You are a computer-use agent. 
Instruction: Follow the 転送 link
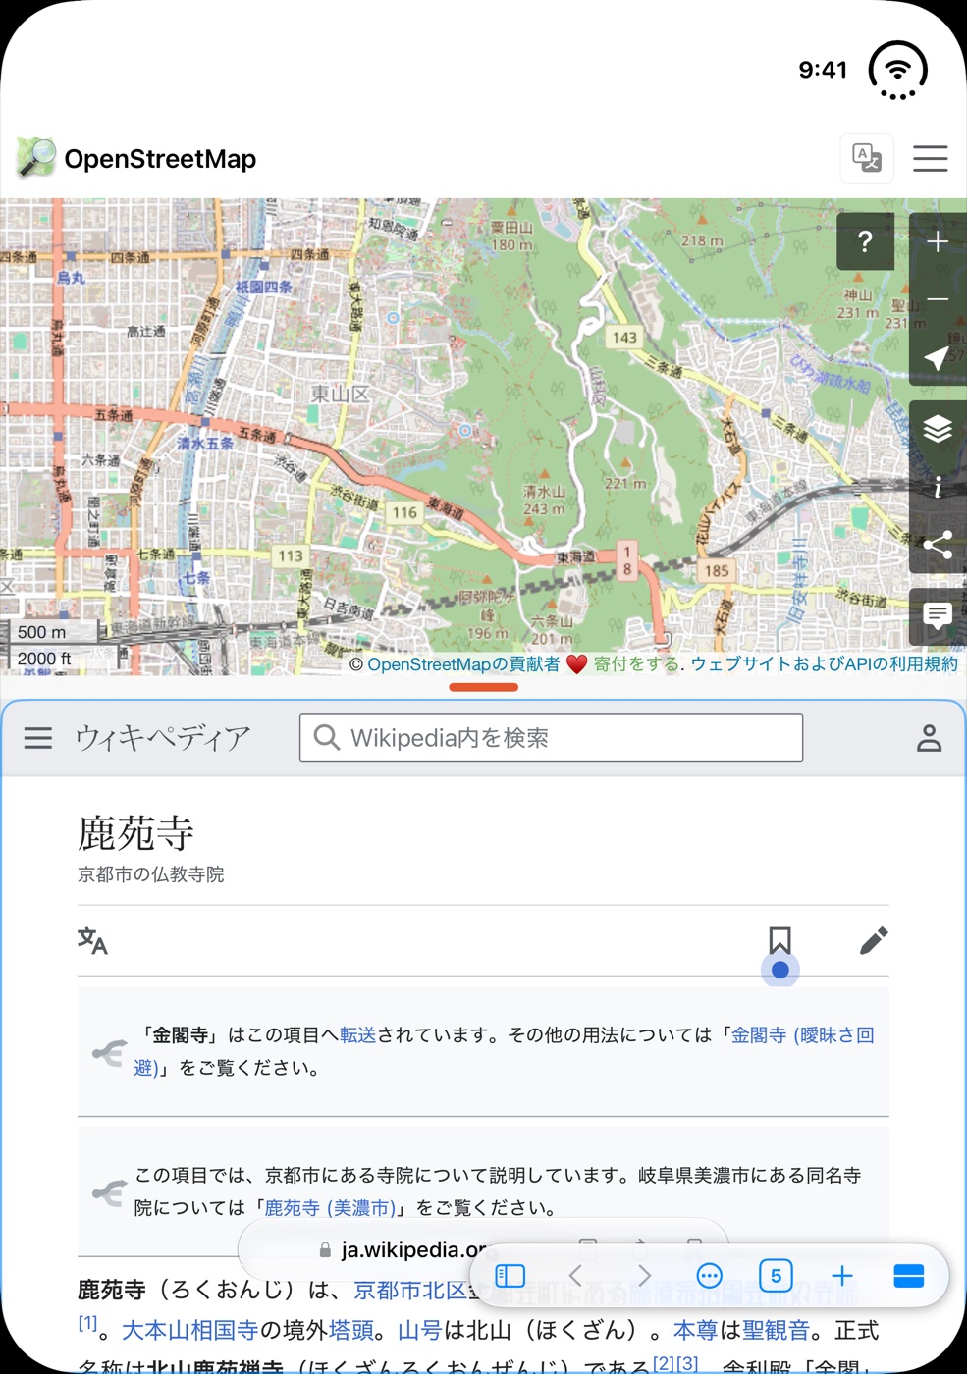(x=357, y=1035)
